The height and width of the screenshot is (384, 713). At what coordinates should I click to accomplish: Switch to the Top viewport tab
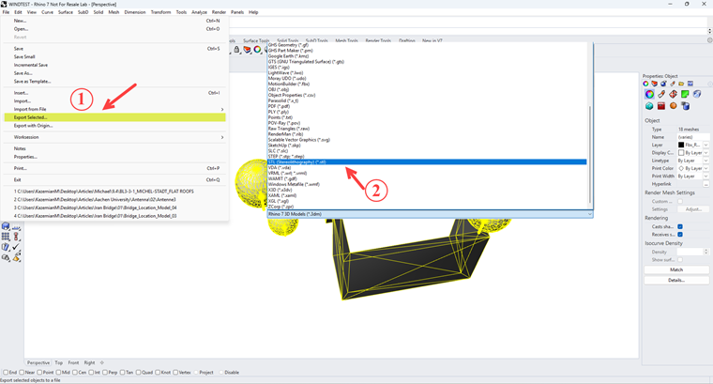[59, 362]
